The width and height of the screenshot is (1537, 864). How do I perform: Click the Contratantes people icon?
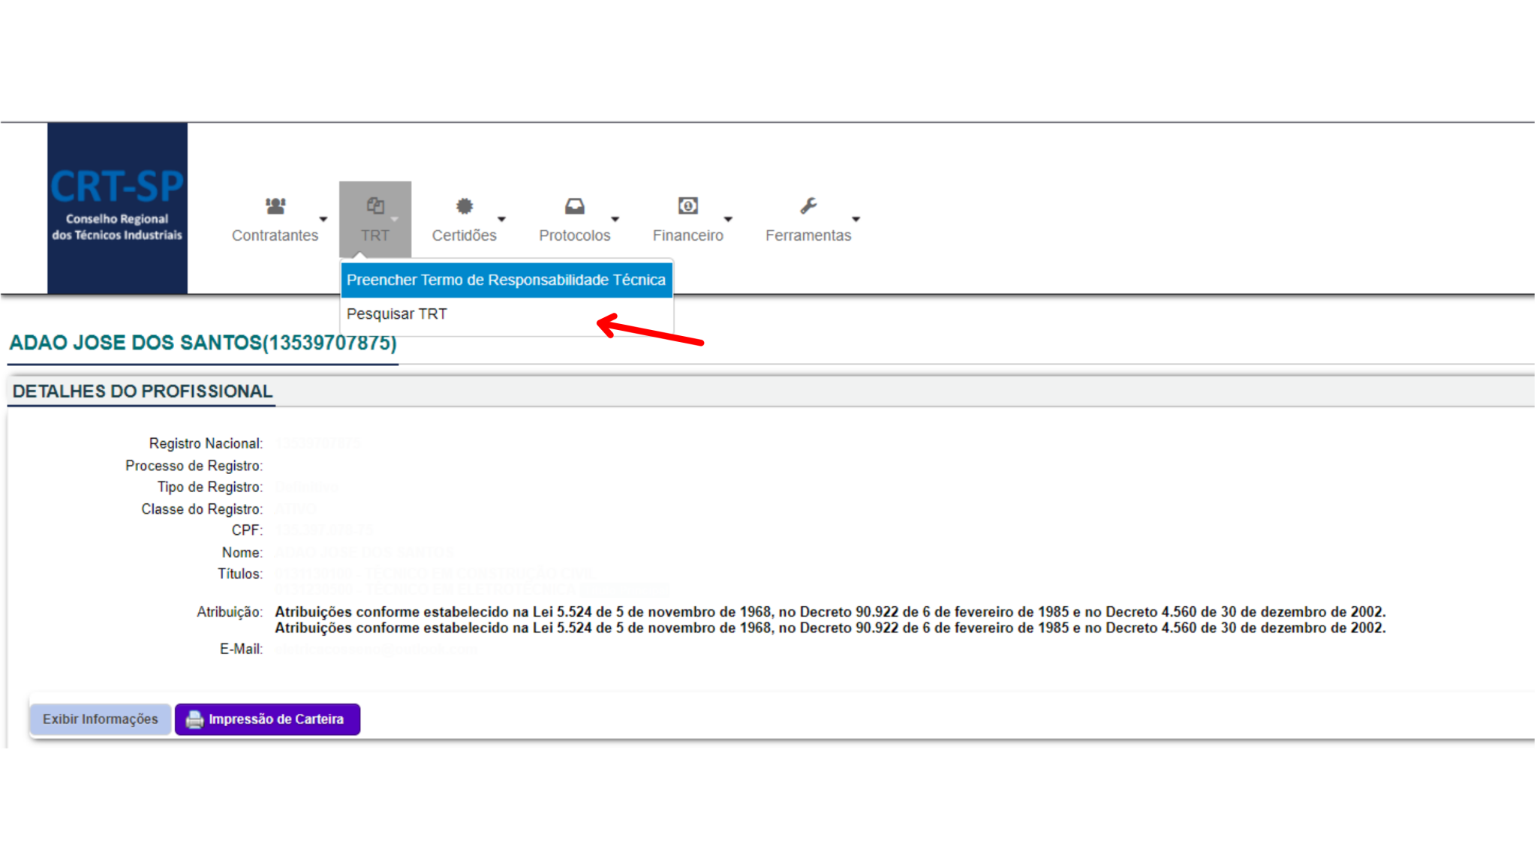[275, 205]
